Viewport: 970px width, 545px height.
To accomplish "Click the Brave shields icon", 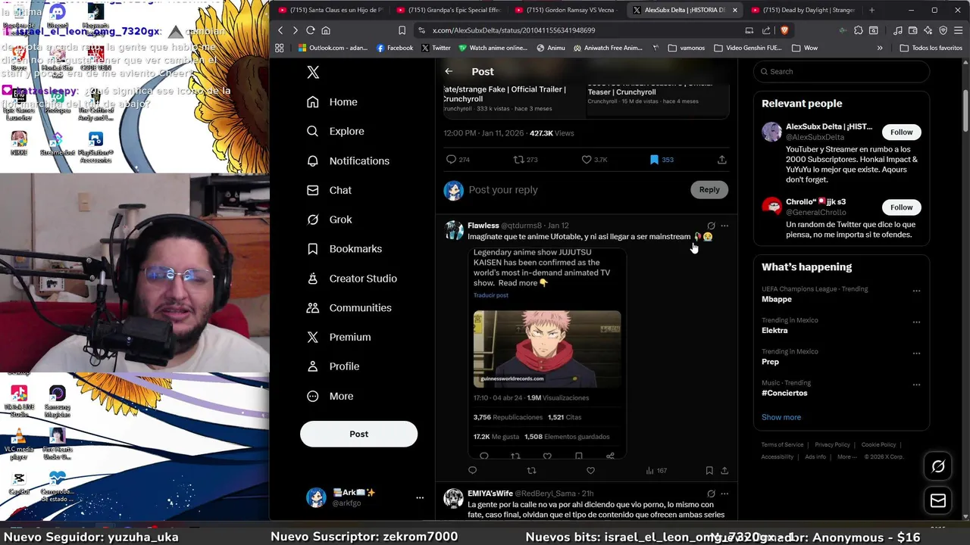I will coord(784,30).
